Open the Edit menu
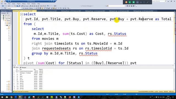 (5, 4)
